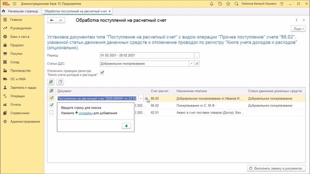
Task: Open the Зарплата и кадры section
Action: (x=23, y=87)
